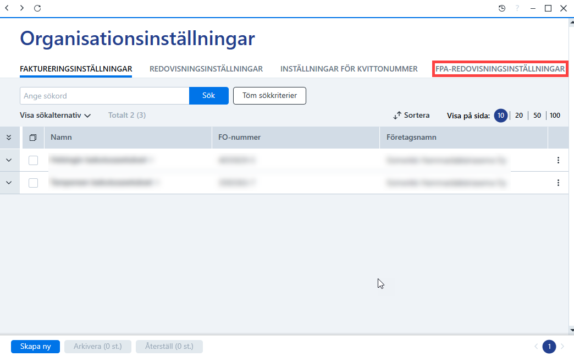Switch to Redovisningsinställningar tab
574x356 pixels.
[x=206, y=69]
